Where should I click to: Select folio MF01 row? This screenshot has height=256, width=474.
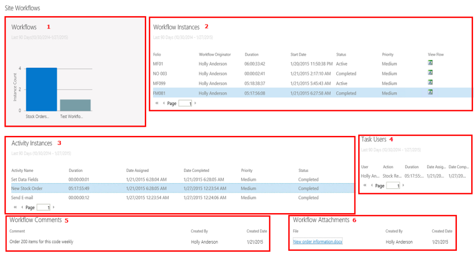312,64
